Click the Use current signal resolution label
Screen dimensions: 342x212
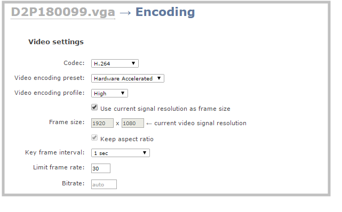click(165, 109)
